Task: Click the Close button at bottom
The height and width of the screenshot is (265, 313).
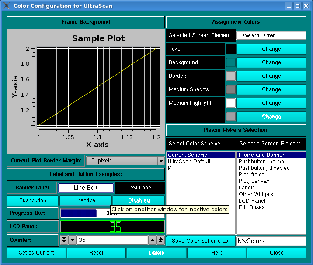Action: click(x=276, y=253)
